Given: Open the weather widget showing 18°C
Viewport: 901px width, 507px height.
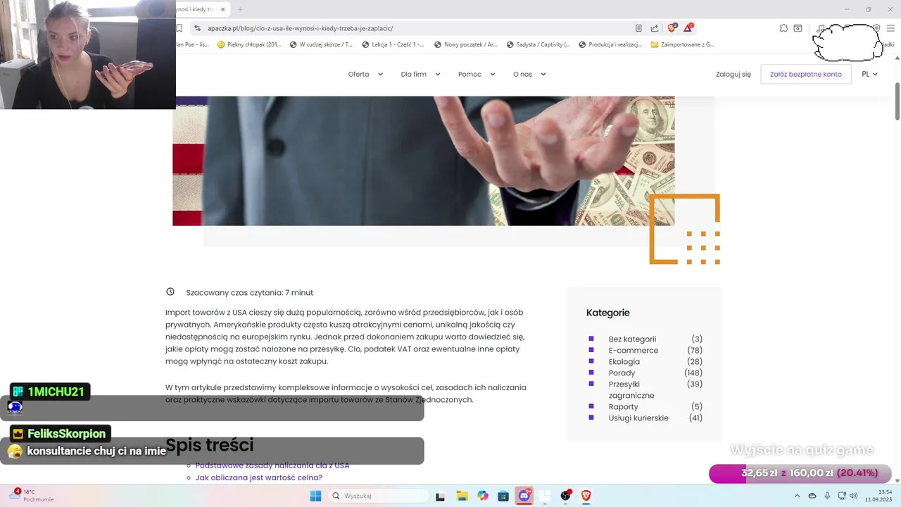Looking at the screenshot, I should click(x=31, y=496).
